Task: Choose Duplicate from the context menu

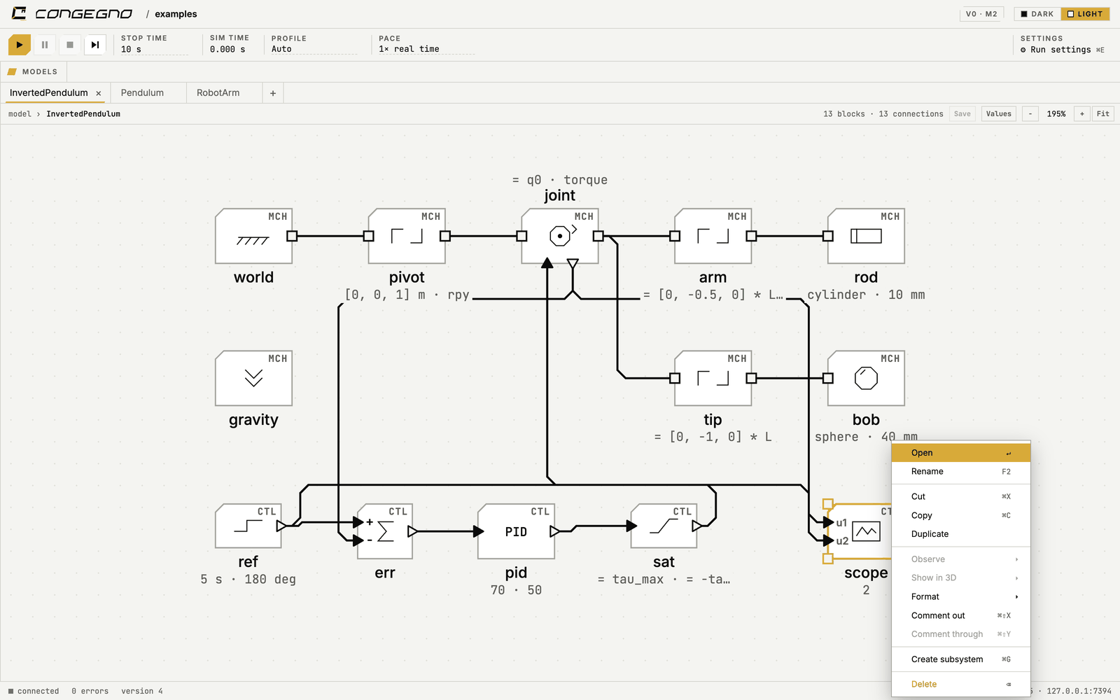Action: tap(961, 534)
